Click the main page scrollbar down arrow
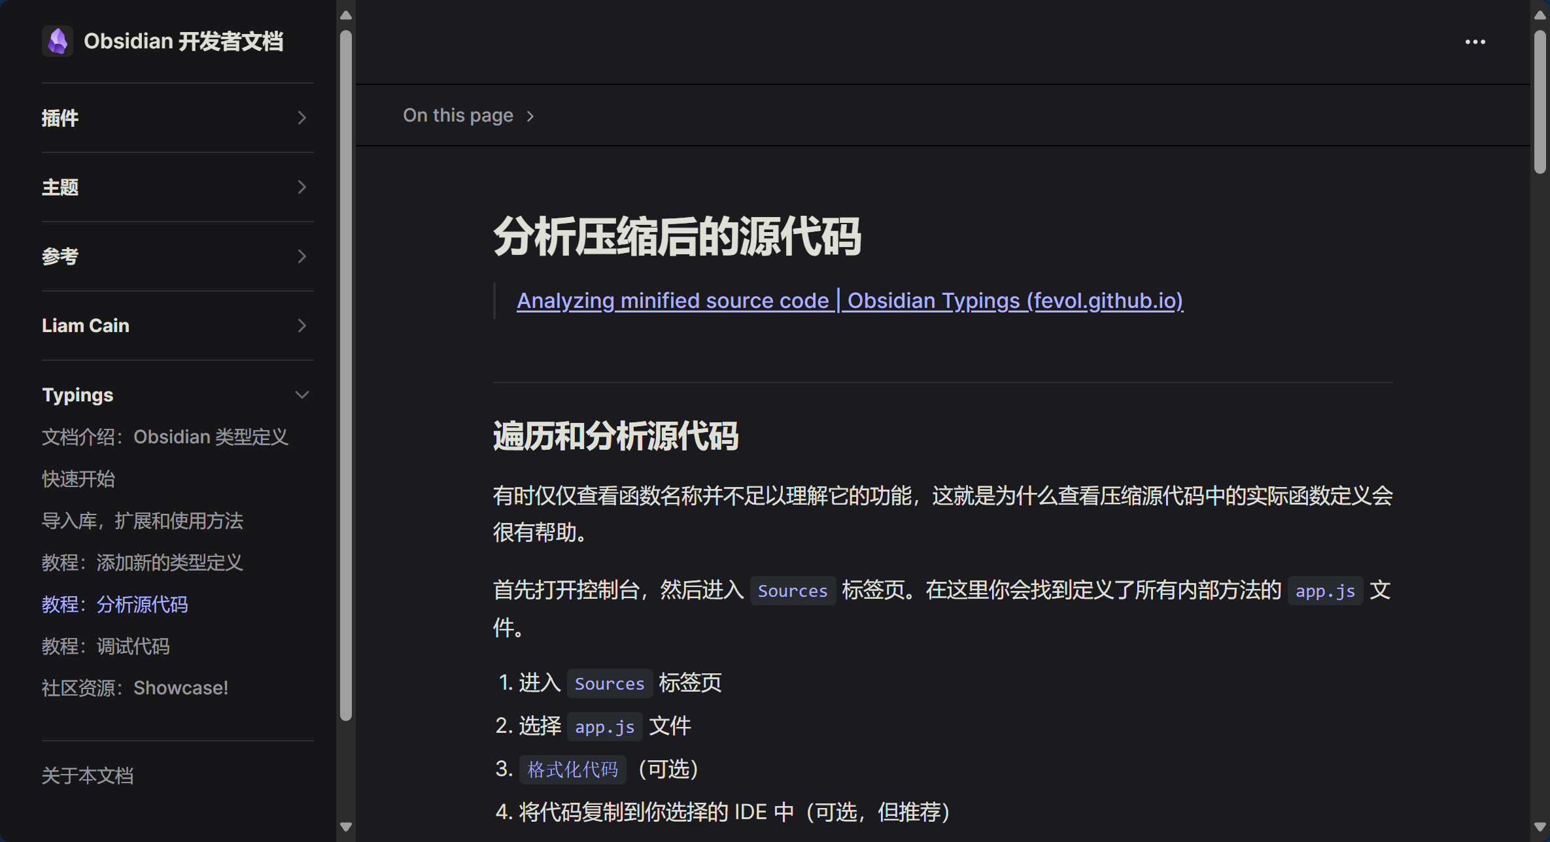Image resolution: width=1550 pixels, height=842 pixels. point(1540,827)
